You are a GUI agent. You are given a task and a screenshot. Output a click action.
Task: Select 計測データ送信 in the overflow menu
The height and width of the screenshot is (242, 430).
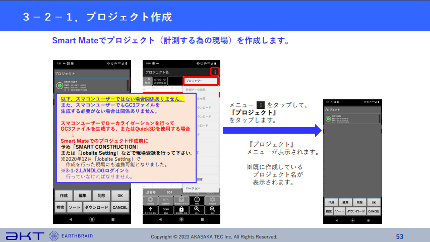(201, 90)
